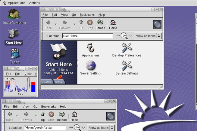This screenshot has height=131, width=197.
Task: Open Desktop Preferences icon
Action: click(127, 47)
